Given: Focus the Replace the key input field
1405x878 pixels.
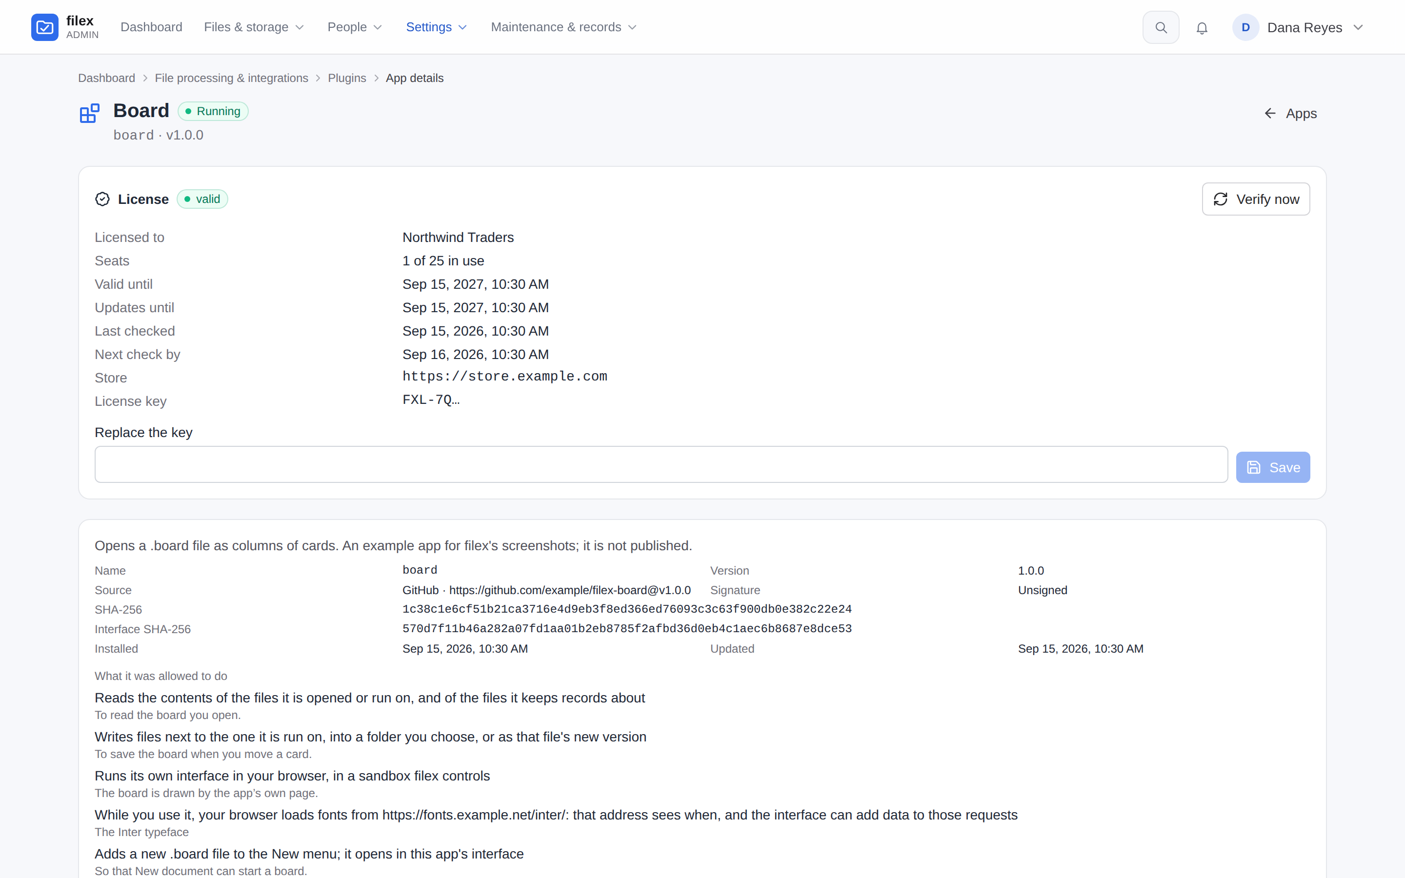Looking at the screenshot, I should click(662, 464).
